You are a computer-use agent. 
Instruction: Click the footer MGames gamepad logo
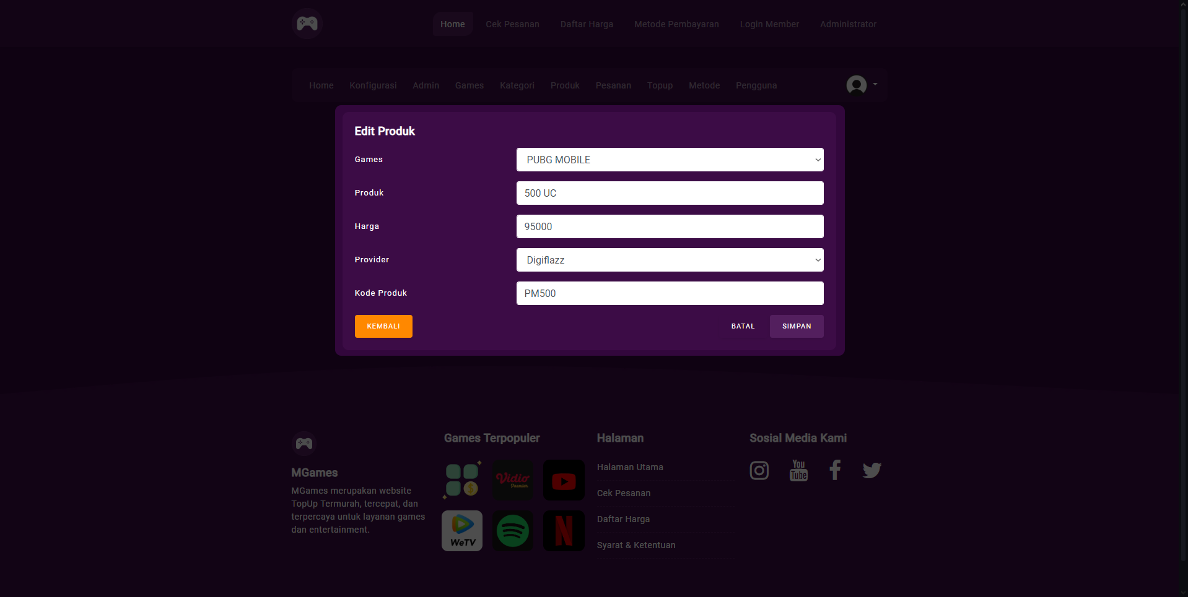pos(304,444)
